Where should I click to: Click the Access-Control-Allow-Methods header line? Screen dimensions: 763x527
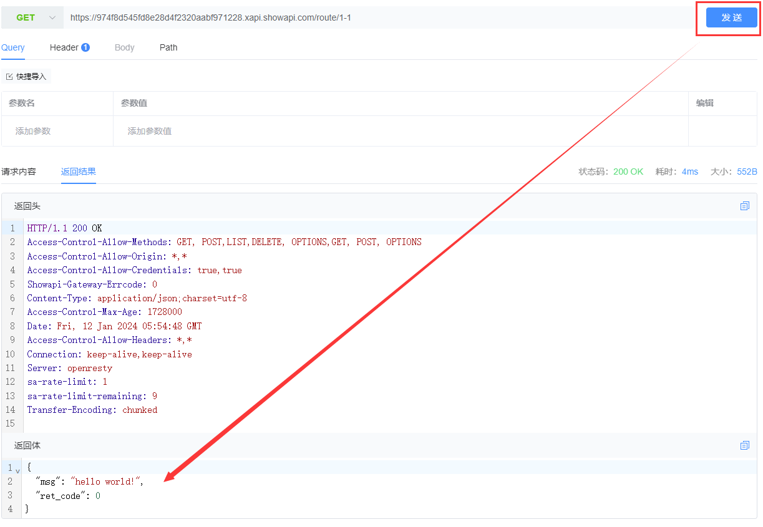point(225,242)
